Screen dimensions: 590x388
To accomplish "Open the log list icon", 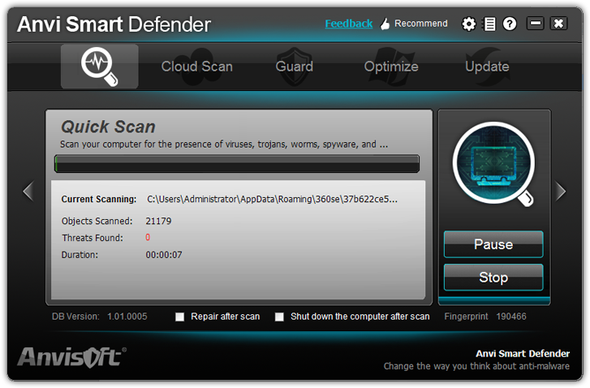I will 489,24.
